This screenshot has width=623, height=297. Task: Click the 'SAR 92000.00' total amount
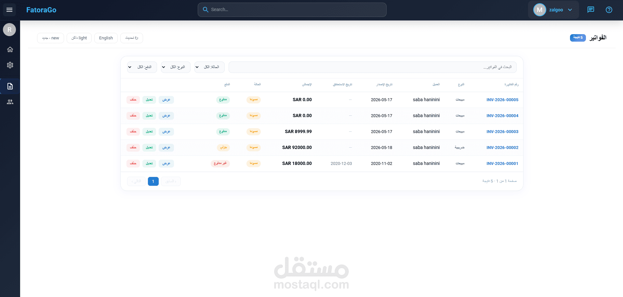click(x=297, y=148)
